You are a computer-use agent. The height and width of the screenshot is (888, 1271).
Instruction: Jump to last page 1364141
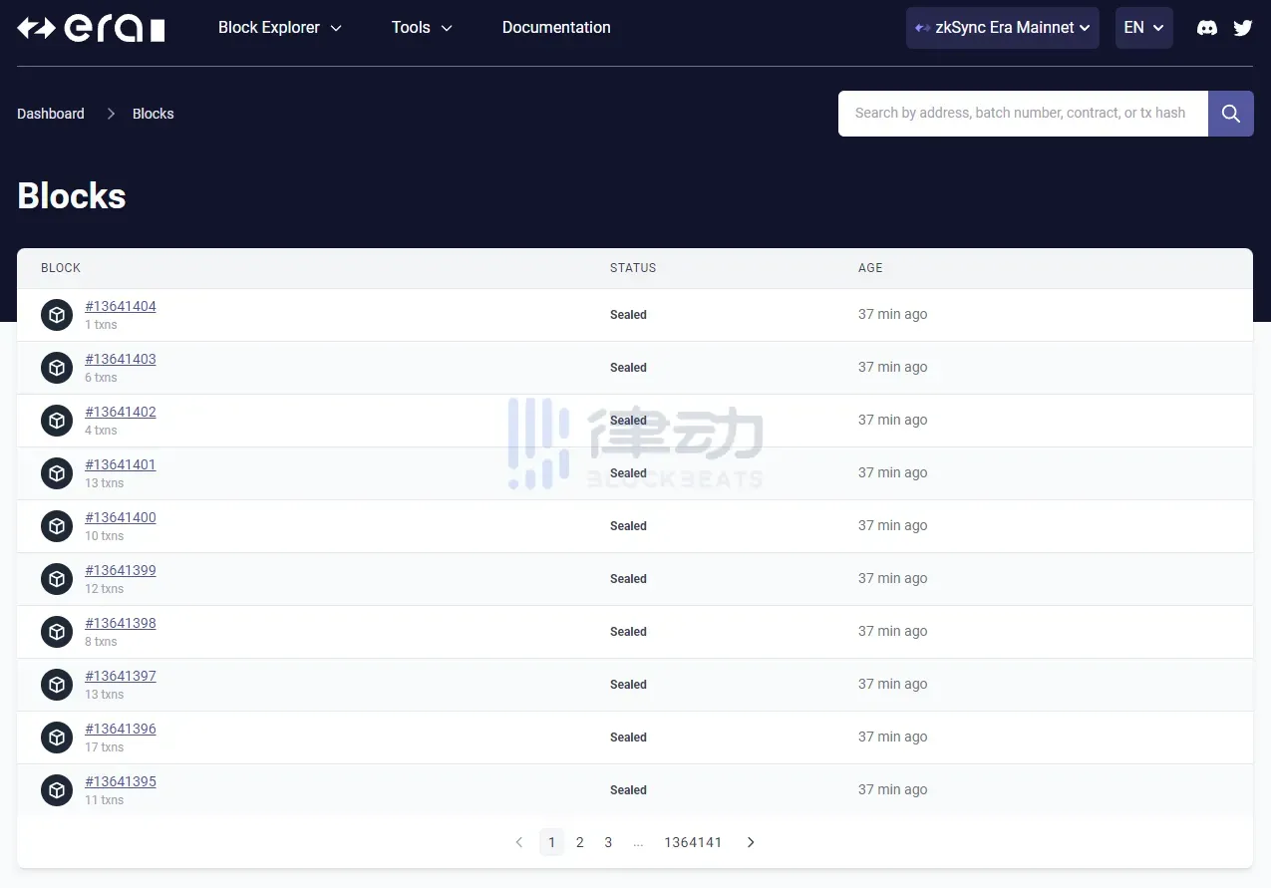693,842
